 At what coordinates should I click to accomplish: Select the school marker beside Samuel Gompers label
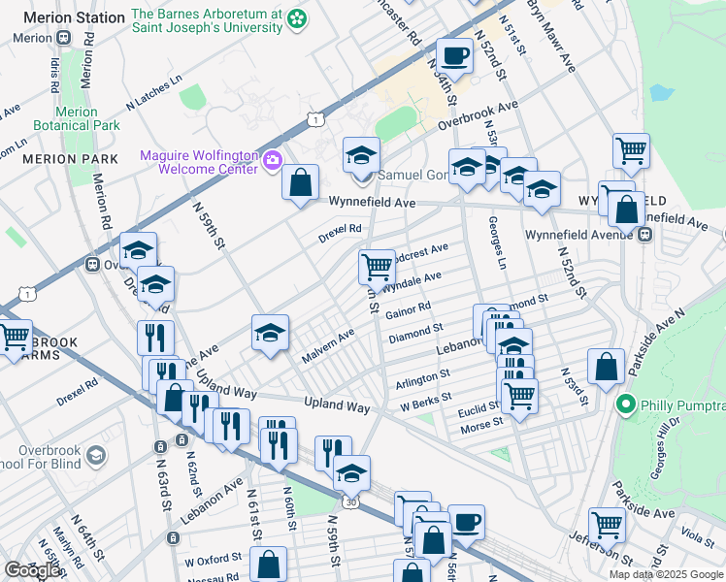(362, 156)
